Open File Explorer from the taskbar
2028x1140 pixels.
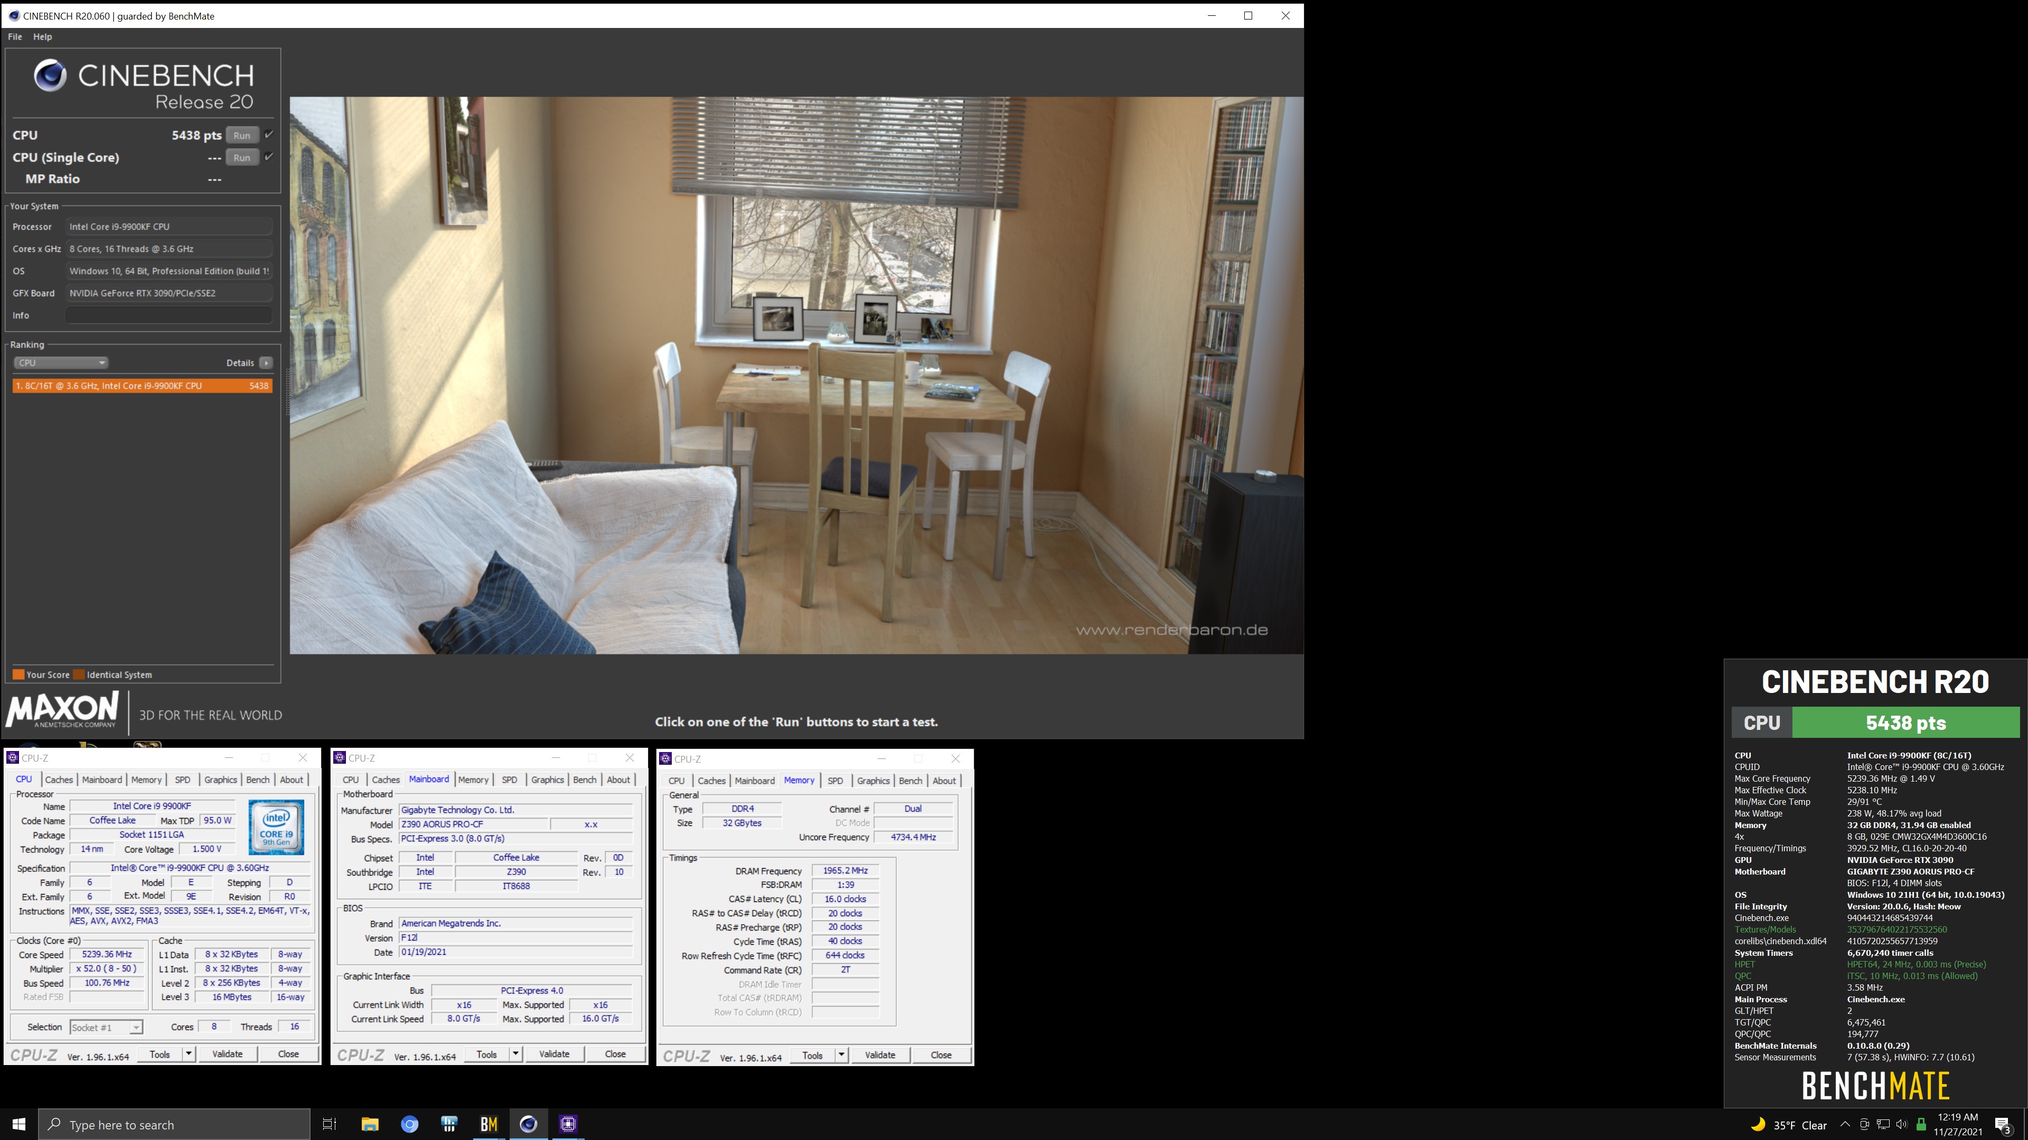370,1124
